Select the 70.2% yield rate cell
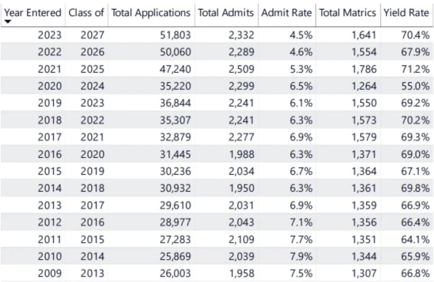The image size is (434, 282). [x=416, y=120]
